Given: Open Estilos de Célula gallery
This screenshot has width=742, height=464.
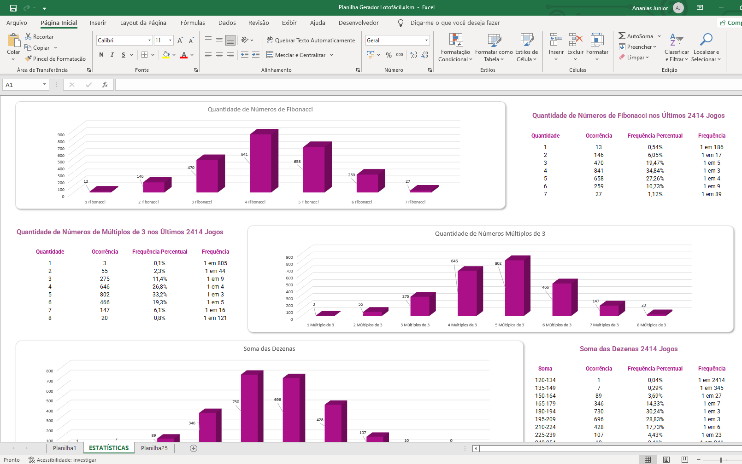Looking at the screenshot, I should tap(526, 47).
